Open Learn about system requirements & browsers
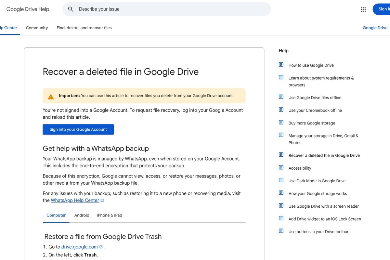Image resolution: width=390 pixels, height=260 pixels. [x=321, y=81]
